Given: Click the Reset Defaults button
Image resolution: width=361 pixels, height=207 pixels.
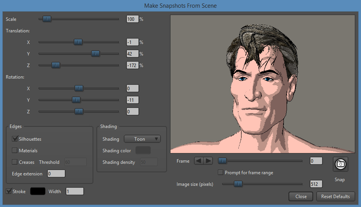Looking at the screenshot, I should [335, 196].
